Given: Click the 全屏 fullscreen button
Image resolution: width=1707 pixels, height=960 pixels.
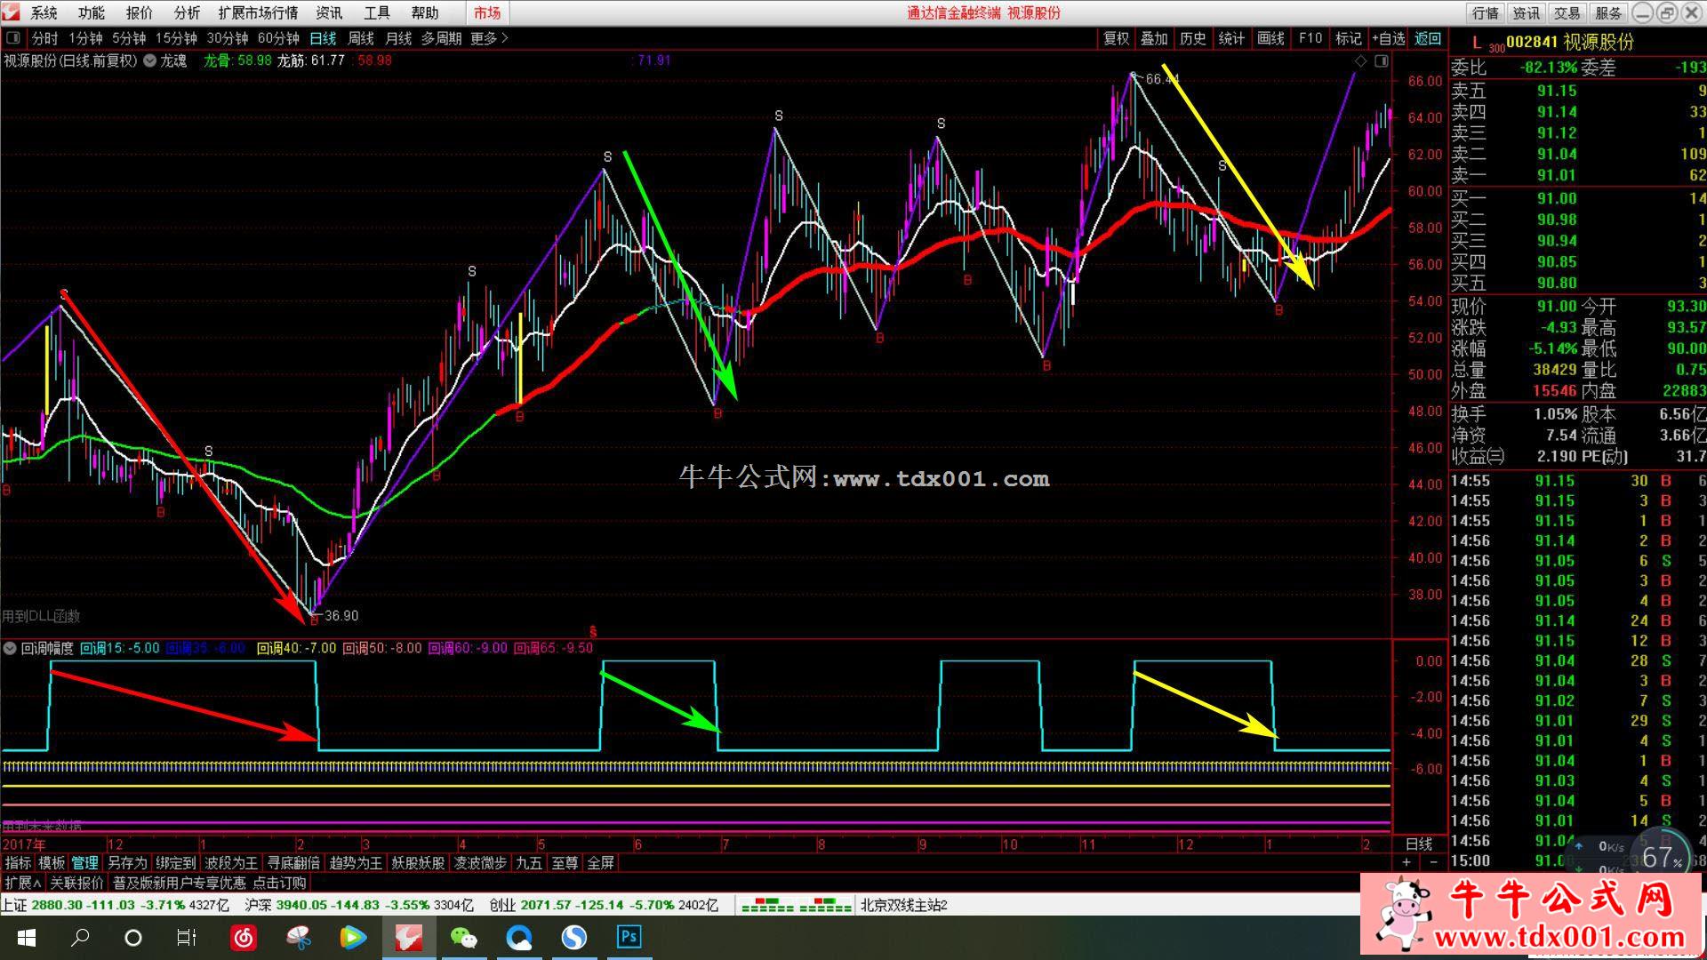Looking at the screenshot, I should click(x=601, y=862).
